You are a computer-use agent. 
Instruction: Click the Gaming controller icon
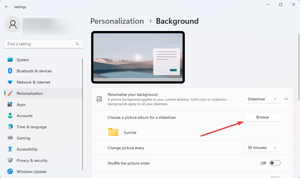point(10,138)
